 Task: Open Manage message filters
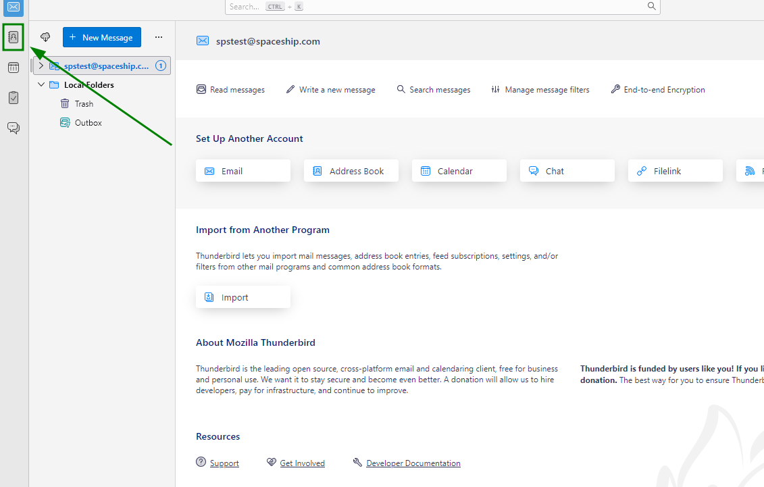[540, 89]
